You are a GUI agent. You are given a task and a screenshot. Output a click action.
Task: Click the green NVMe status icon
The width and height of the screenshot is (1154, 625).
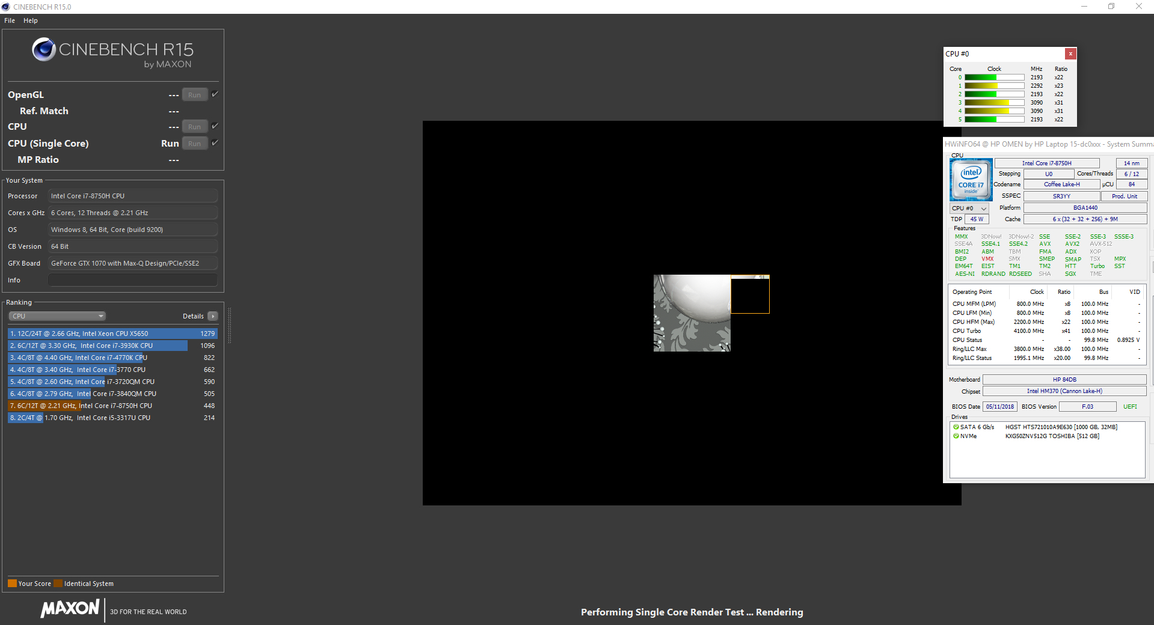coord(956,436)
